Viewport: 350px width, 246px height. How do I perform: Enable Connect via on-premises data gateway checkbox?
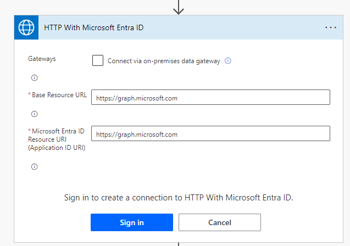(x=98, y=60)
